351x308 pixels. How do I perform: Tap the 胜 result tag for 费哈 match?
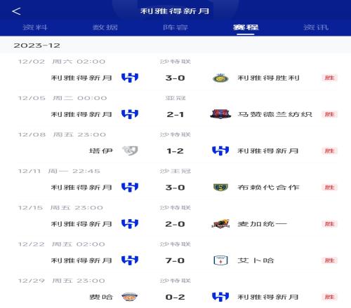click(x=329, y=297)
